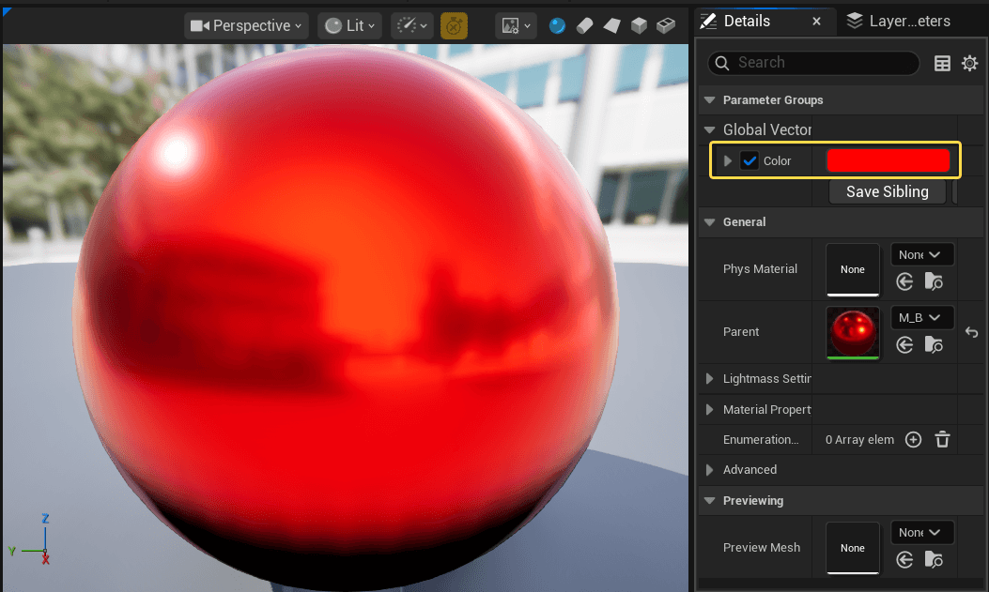Add an Enumeration array element
The width and height of the screenshot is (989, 592).
(913, 439)
